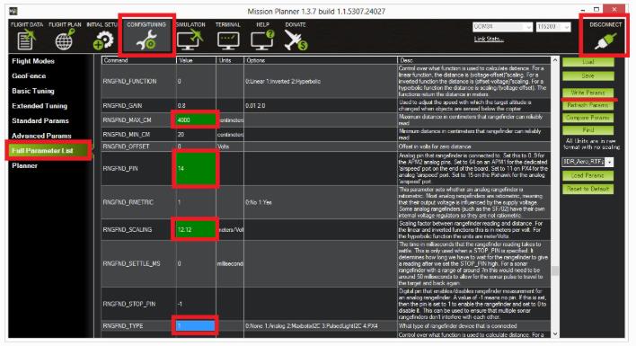The image size is (636, 346).
Task: Go to Flight Modes section
Action: [x=33, y=61]
